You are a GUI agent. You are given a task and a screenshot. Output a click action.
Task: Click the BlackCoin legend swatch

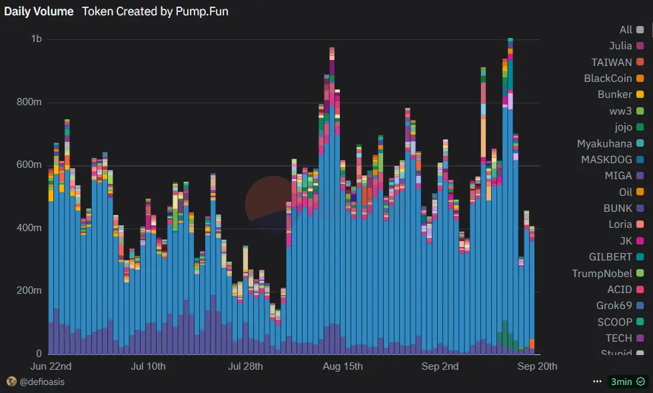(640, 79)
